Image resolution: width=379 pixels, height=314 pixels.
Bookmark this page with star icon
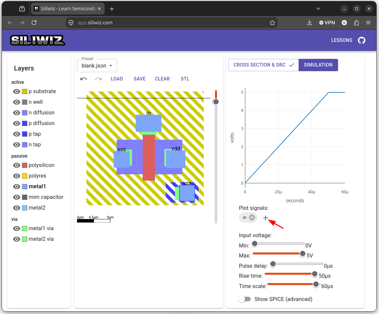(272, 23)
